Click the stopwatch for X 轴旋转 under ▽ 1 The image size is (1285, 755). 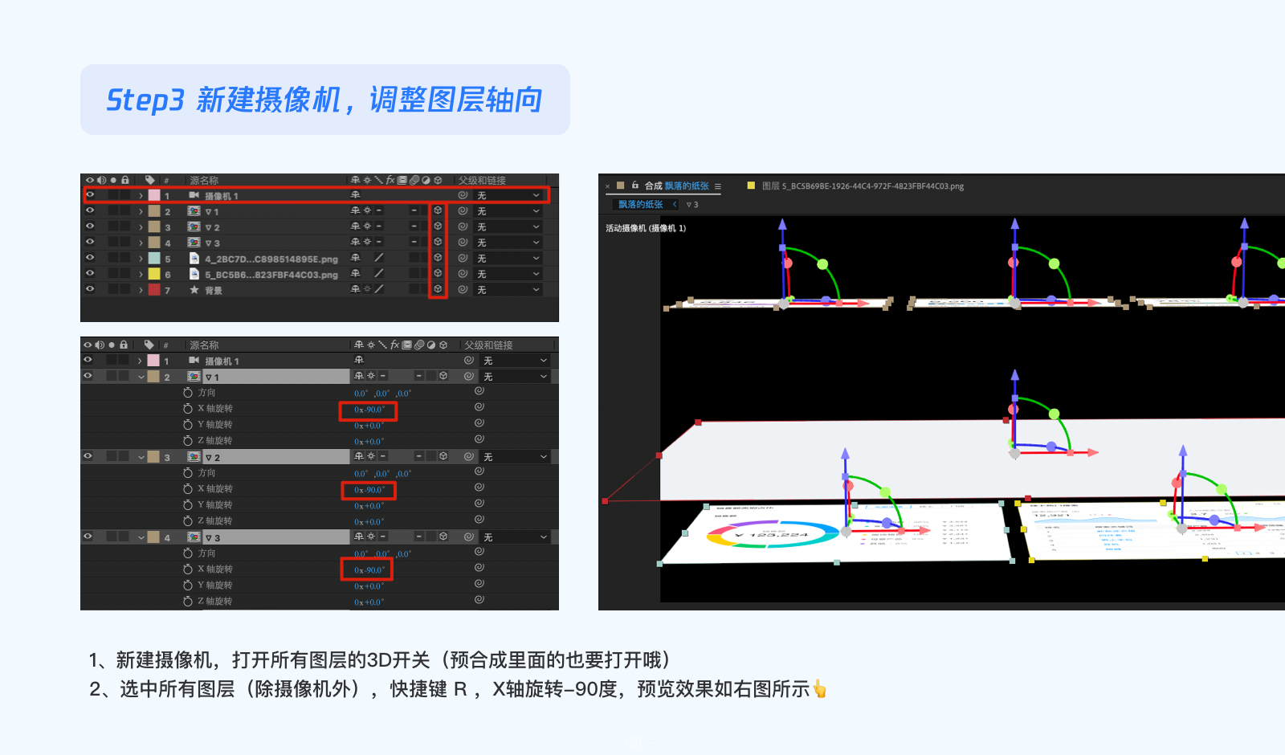point(188,409)
